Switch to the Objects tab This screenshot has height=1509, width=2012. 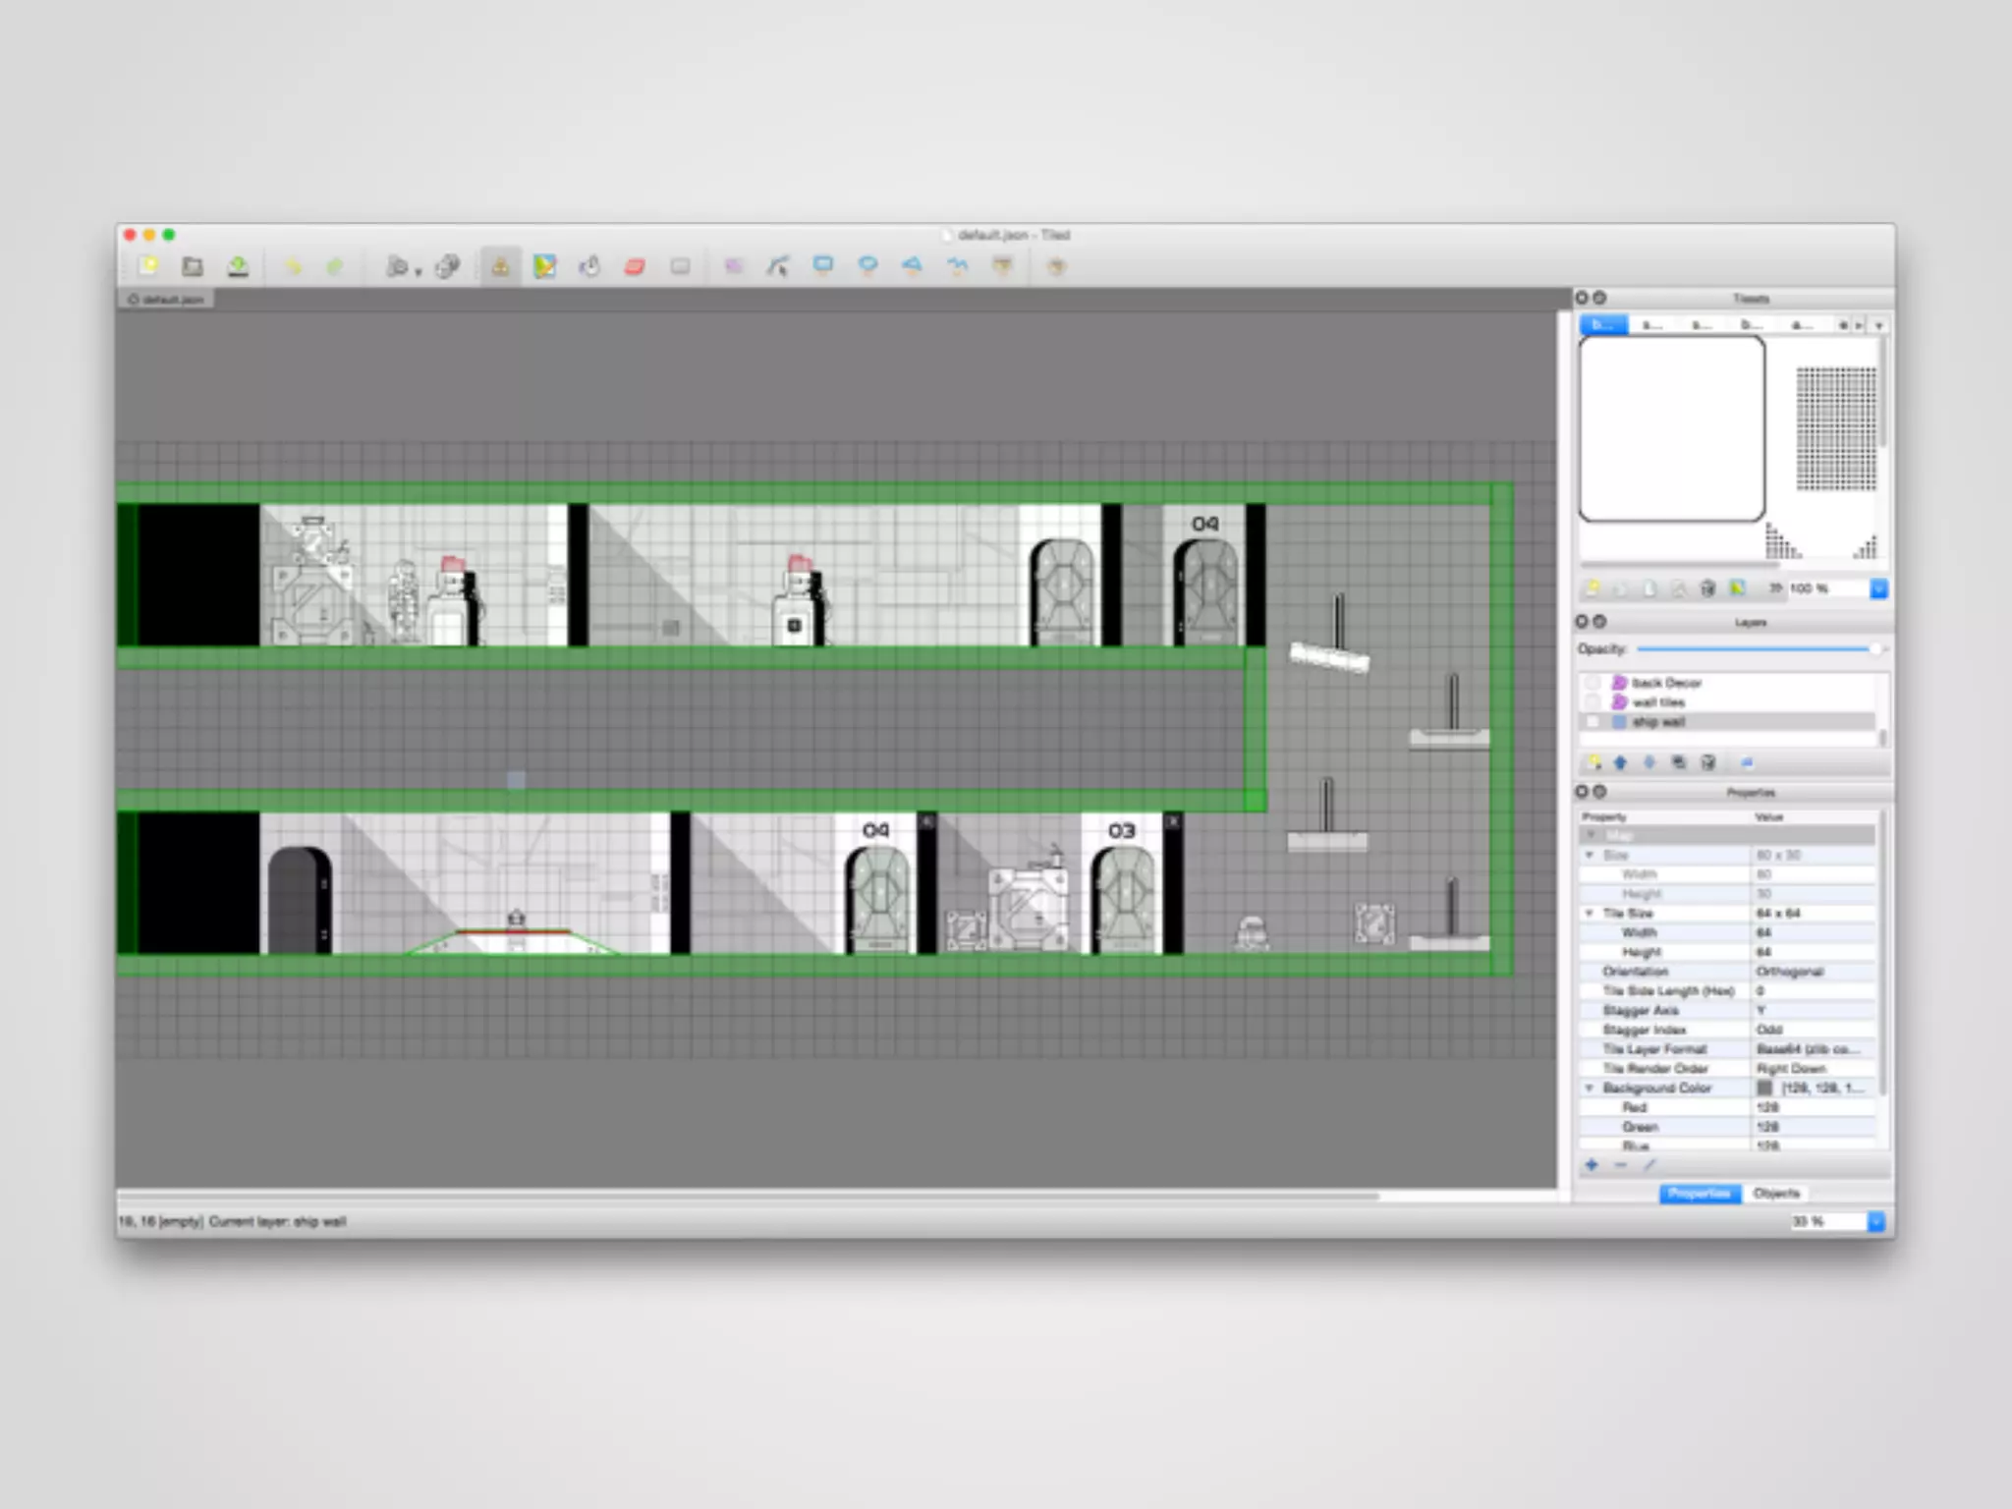click(1776, 1194)
